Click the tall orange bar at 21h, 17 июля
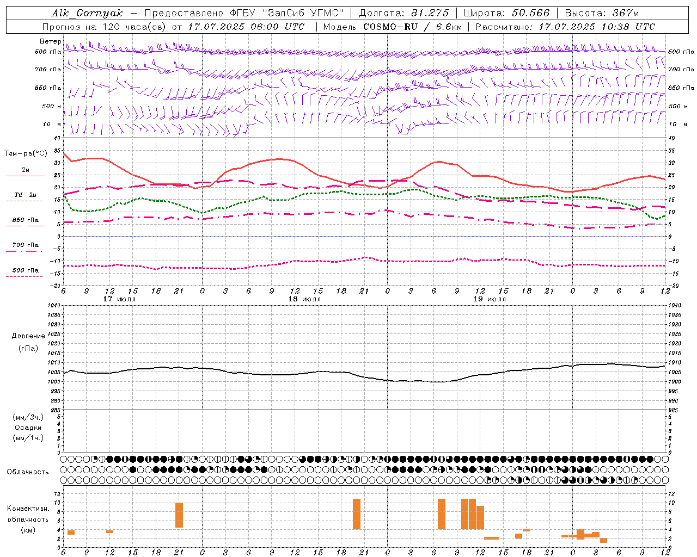Screen dimensions: 697x557 179,515
